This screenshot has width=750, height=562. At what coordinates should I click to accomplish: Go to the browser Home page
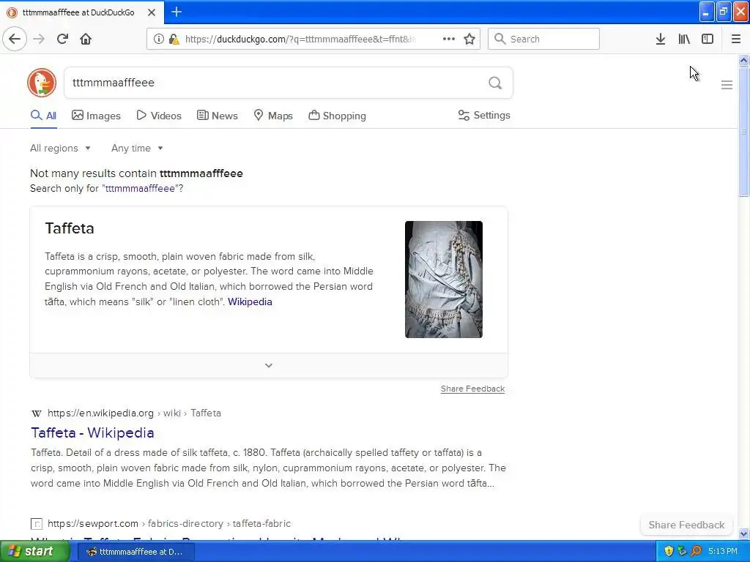pos(86,39)
